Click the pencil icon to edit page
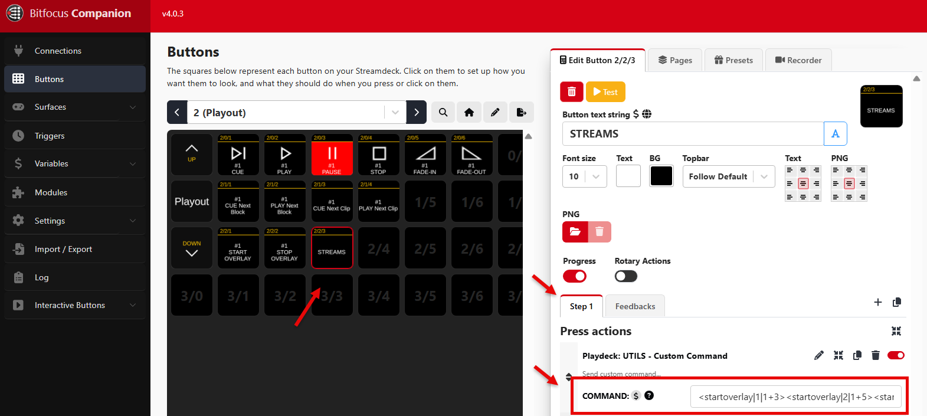The width and height of the screenshot is (927, 416). coord(495,112)
